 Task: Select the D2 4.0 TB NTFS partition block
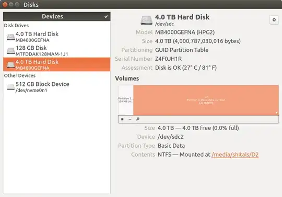[x=206, y=100]
